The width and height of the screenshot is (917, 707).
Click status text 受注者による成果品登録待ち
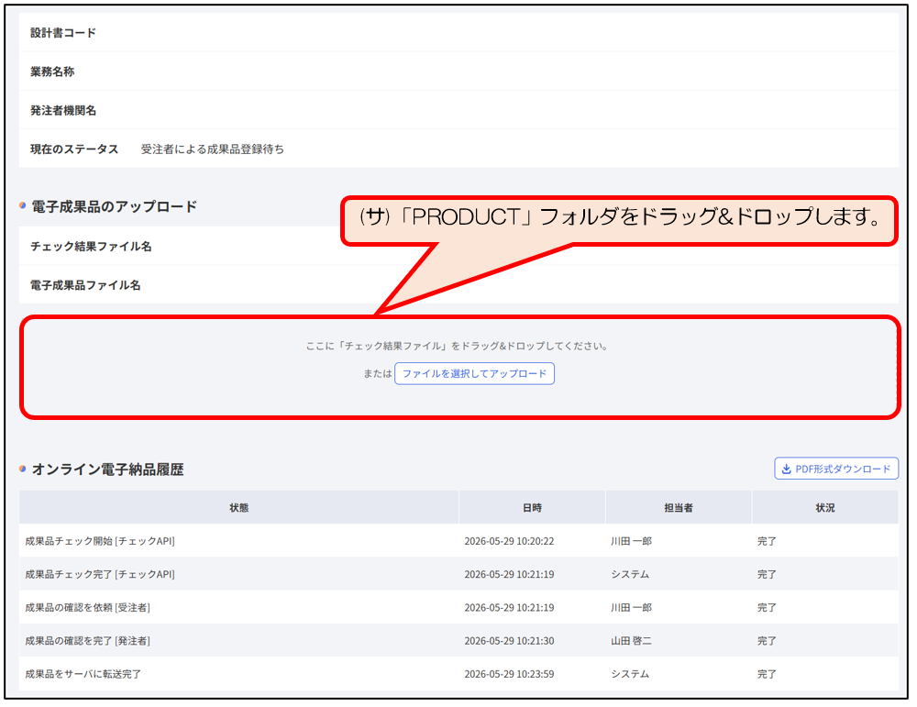[x=213, y=149]
